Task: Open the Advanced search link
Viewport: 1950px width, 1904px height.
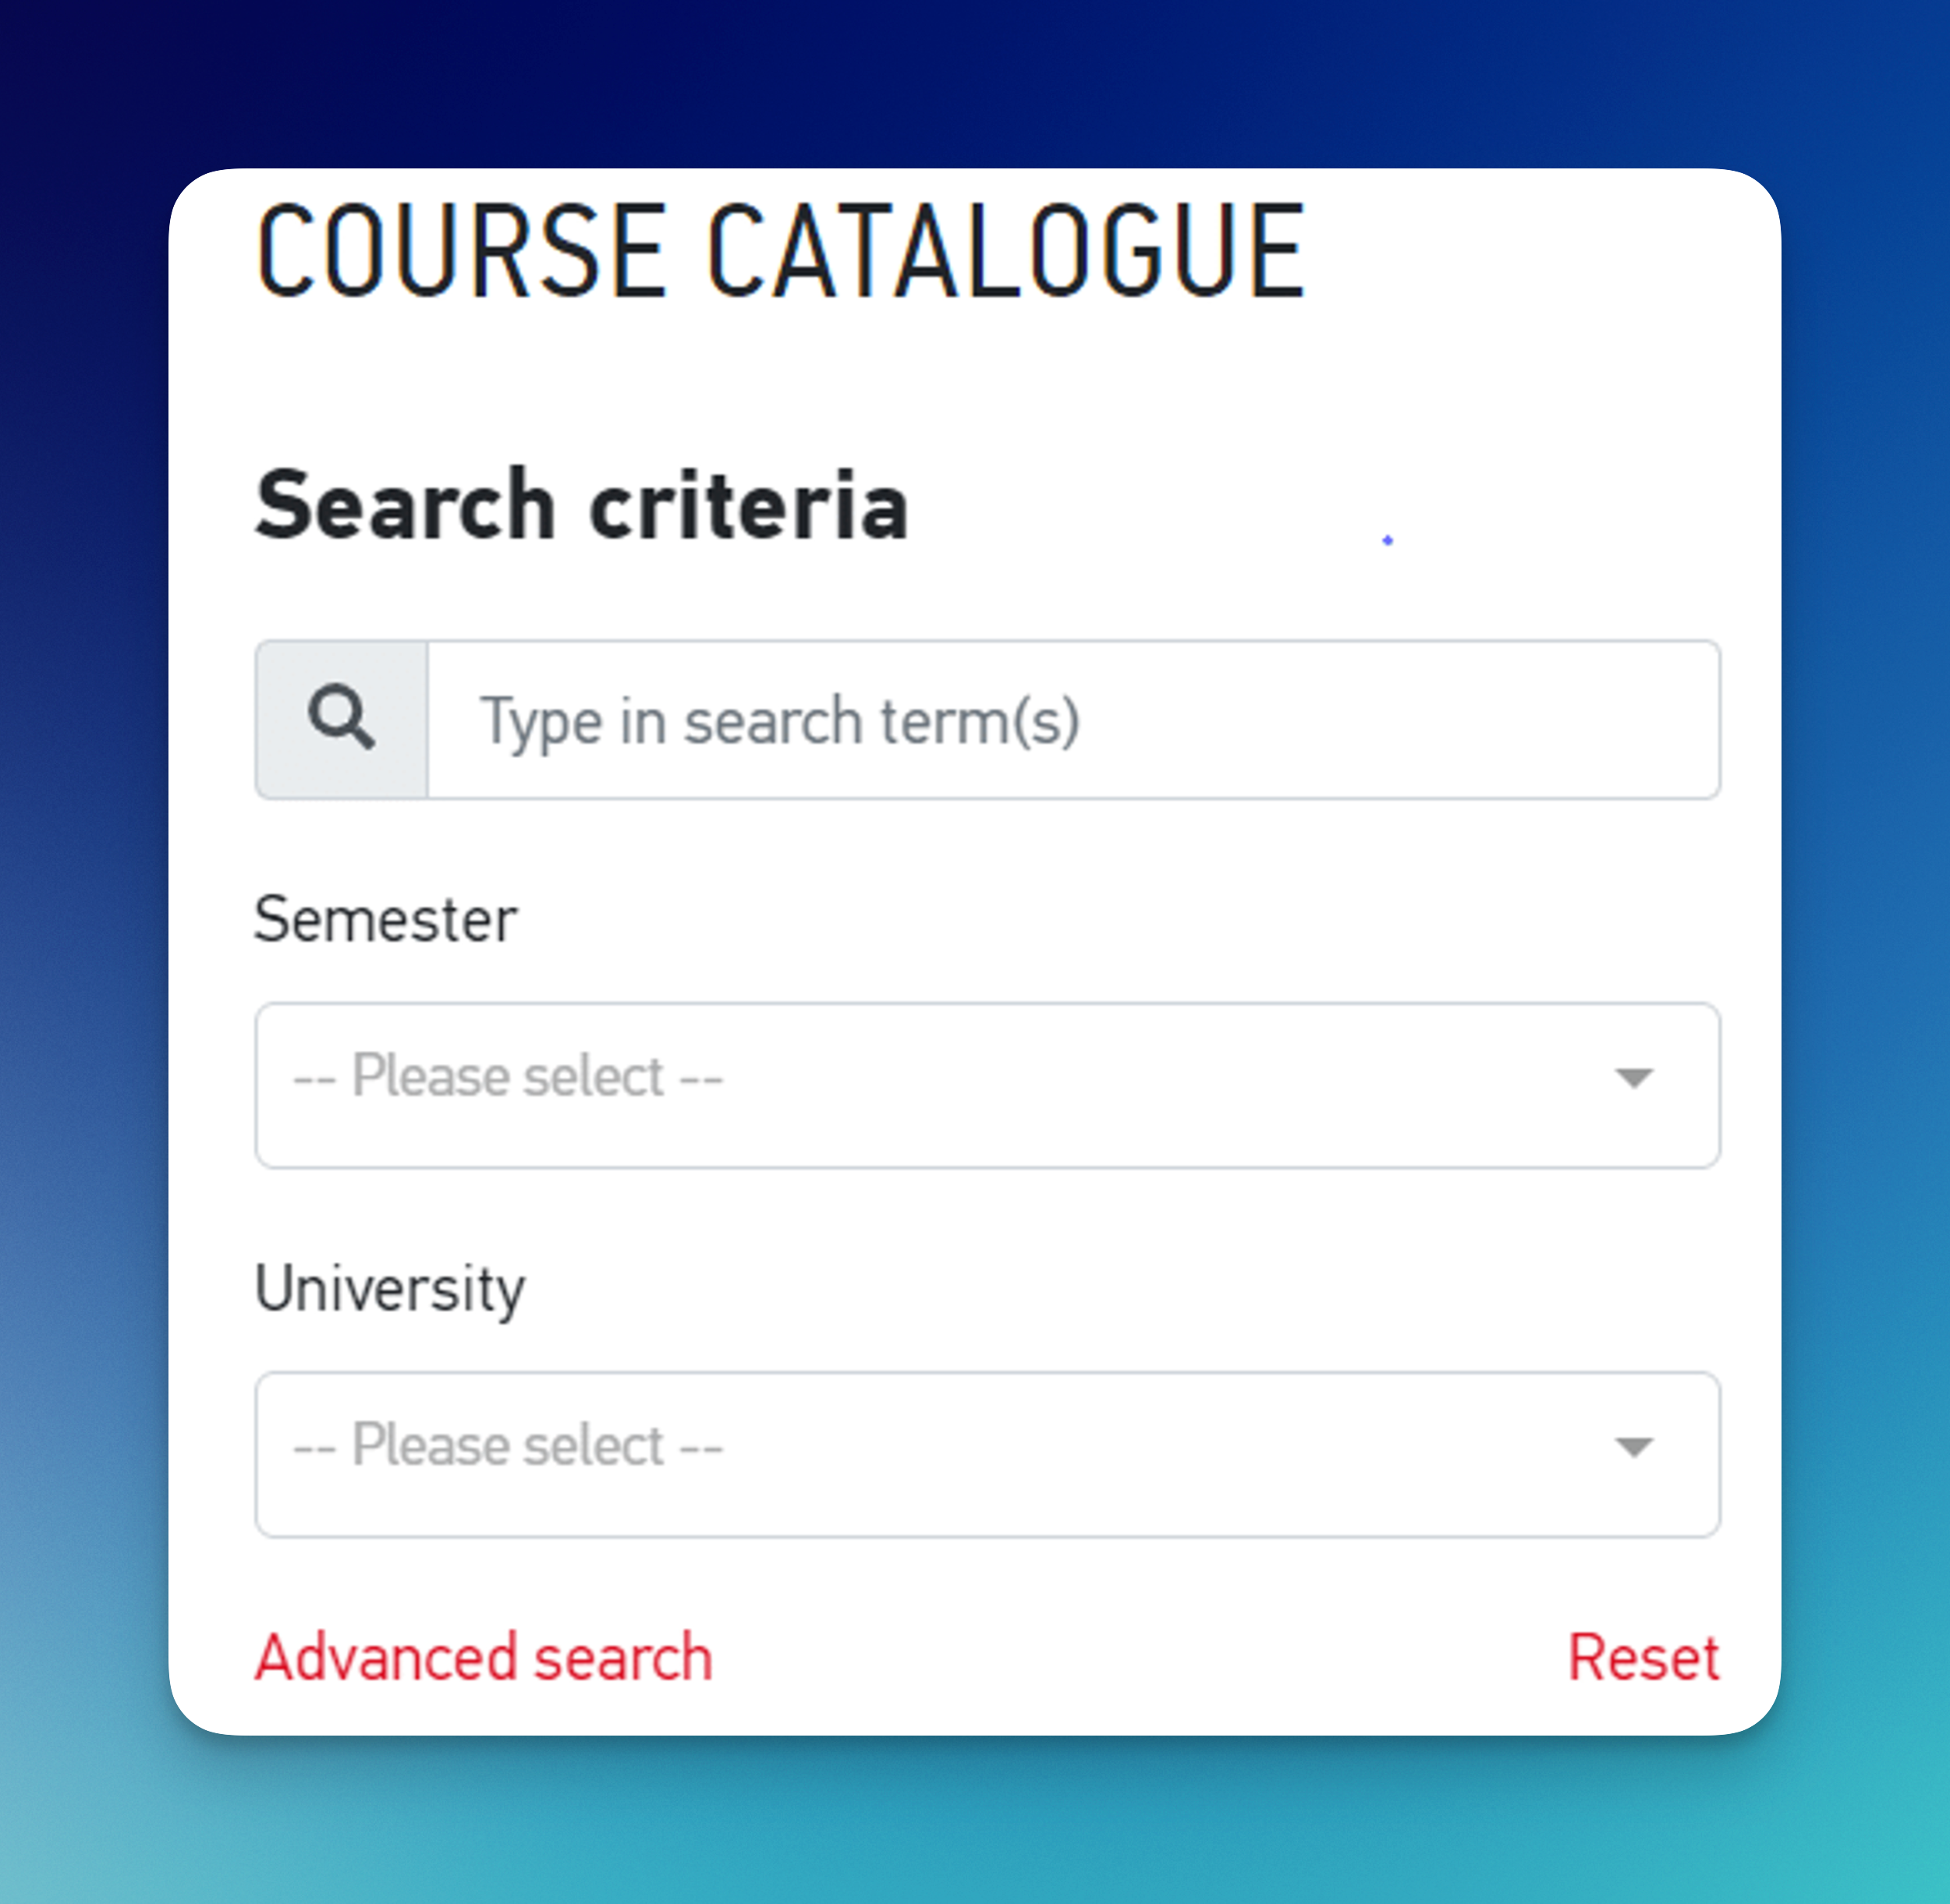Action: click(484, 1657)
